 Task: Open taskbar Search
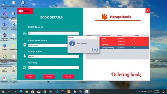(9, 92)
